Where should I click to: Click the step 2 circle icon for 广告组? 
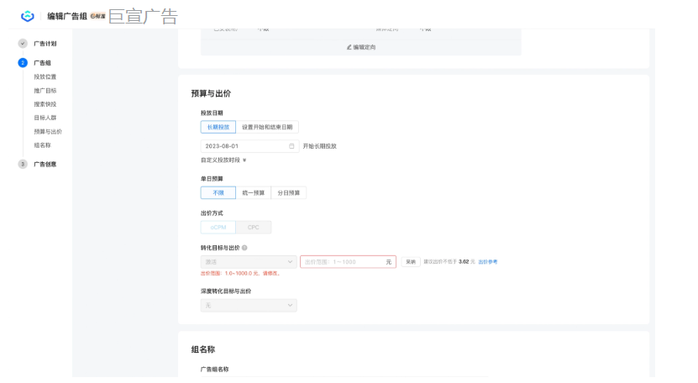pyautogui.click(x=23, y=63)
